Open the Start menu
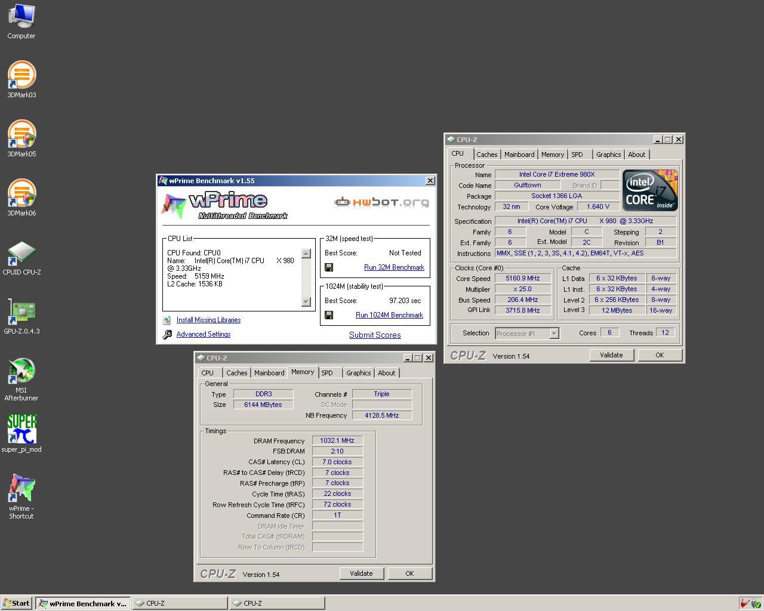The width and height of the screenshot is (764, 611). pyautogui.click(x=17, y=603)
